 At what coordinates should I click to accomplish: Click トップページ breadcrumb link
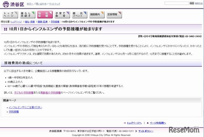click(x=16, y=22)
